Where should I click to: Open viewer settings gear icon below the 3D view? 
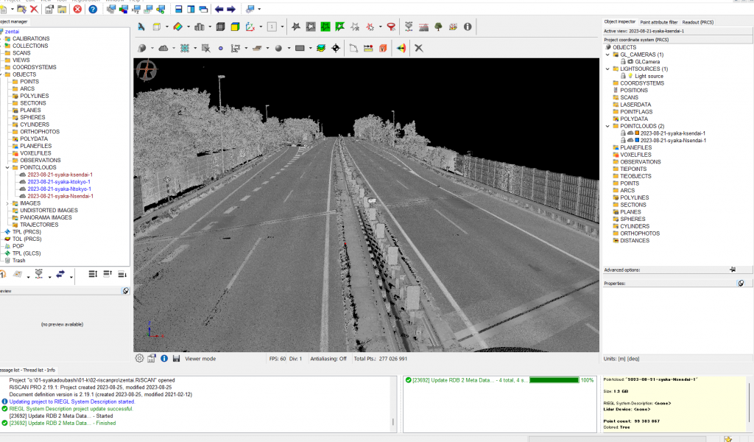coord(139,358)
